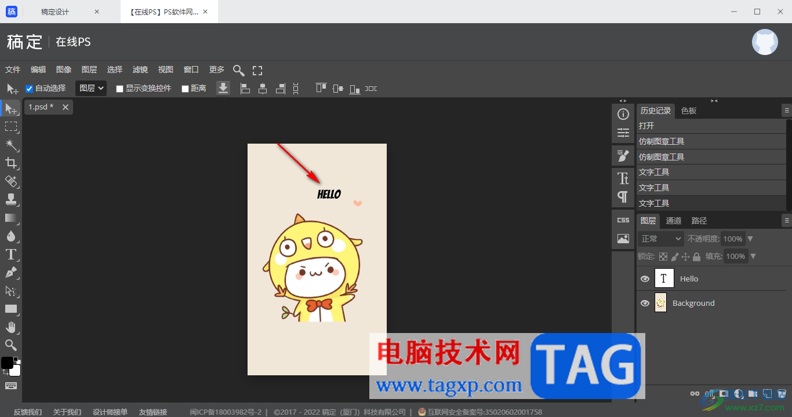Open the 图层 auto-select dropdown
Image resolution: width=792 pixels, height=417 pixels.
pyautogui.click(x=91, y=88)
